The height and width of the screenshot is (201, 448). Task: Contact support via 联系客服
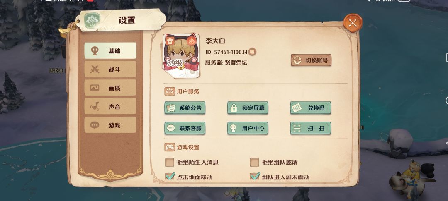(x=185, y=128)
